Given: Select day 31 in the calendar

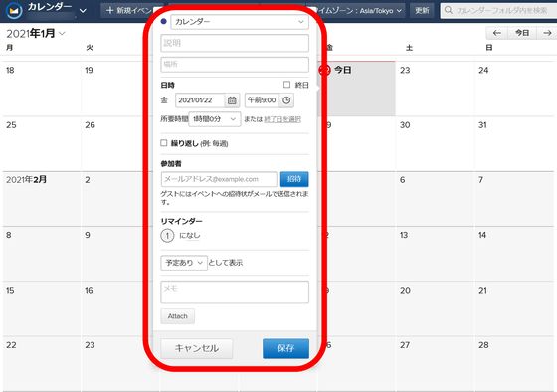Looking at the screenshot, I should tap(514, 144).
